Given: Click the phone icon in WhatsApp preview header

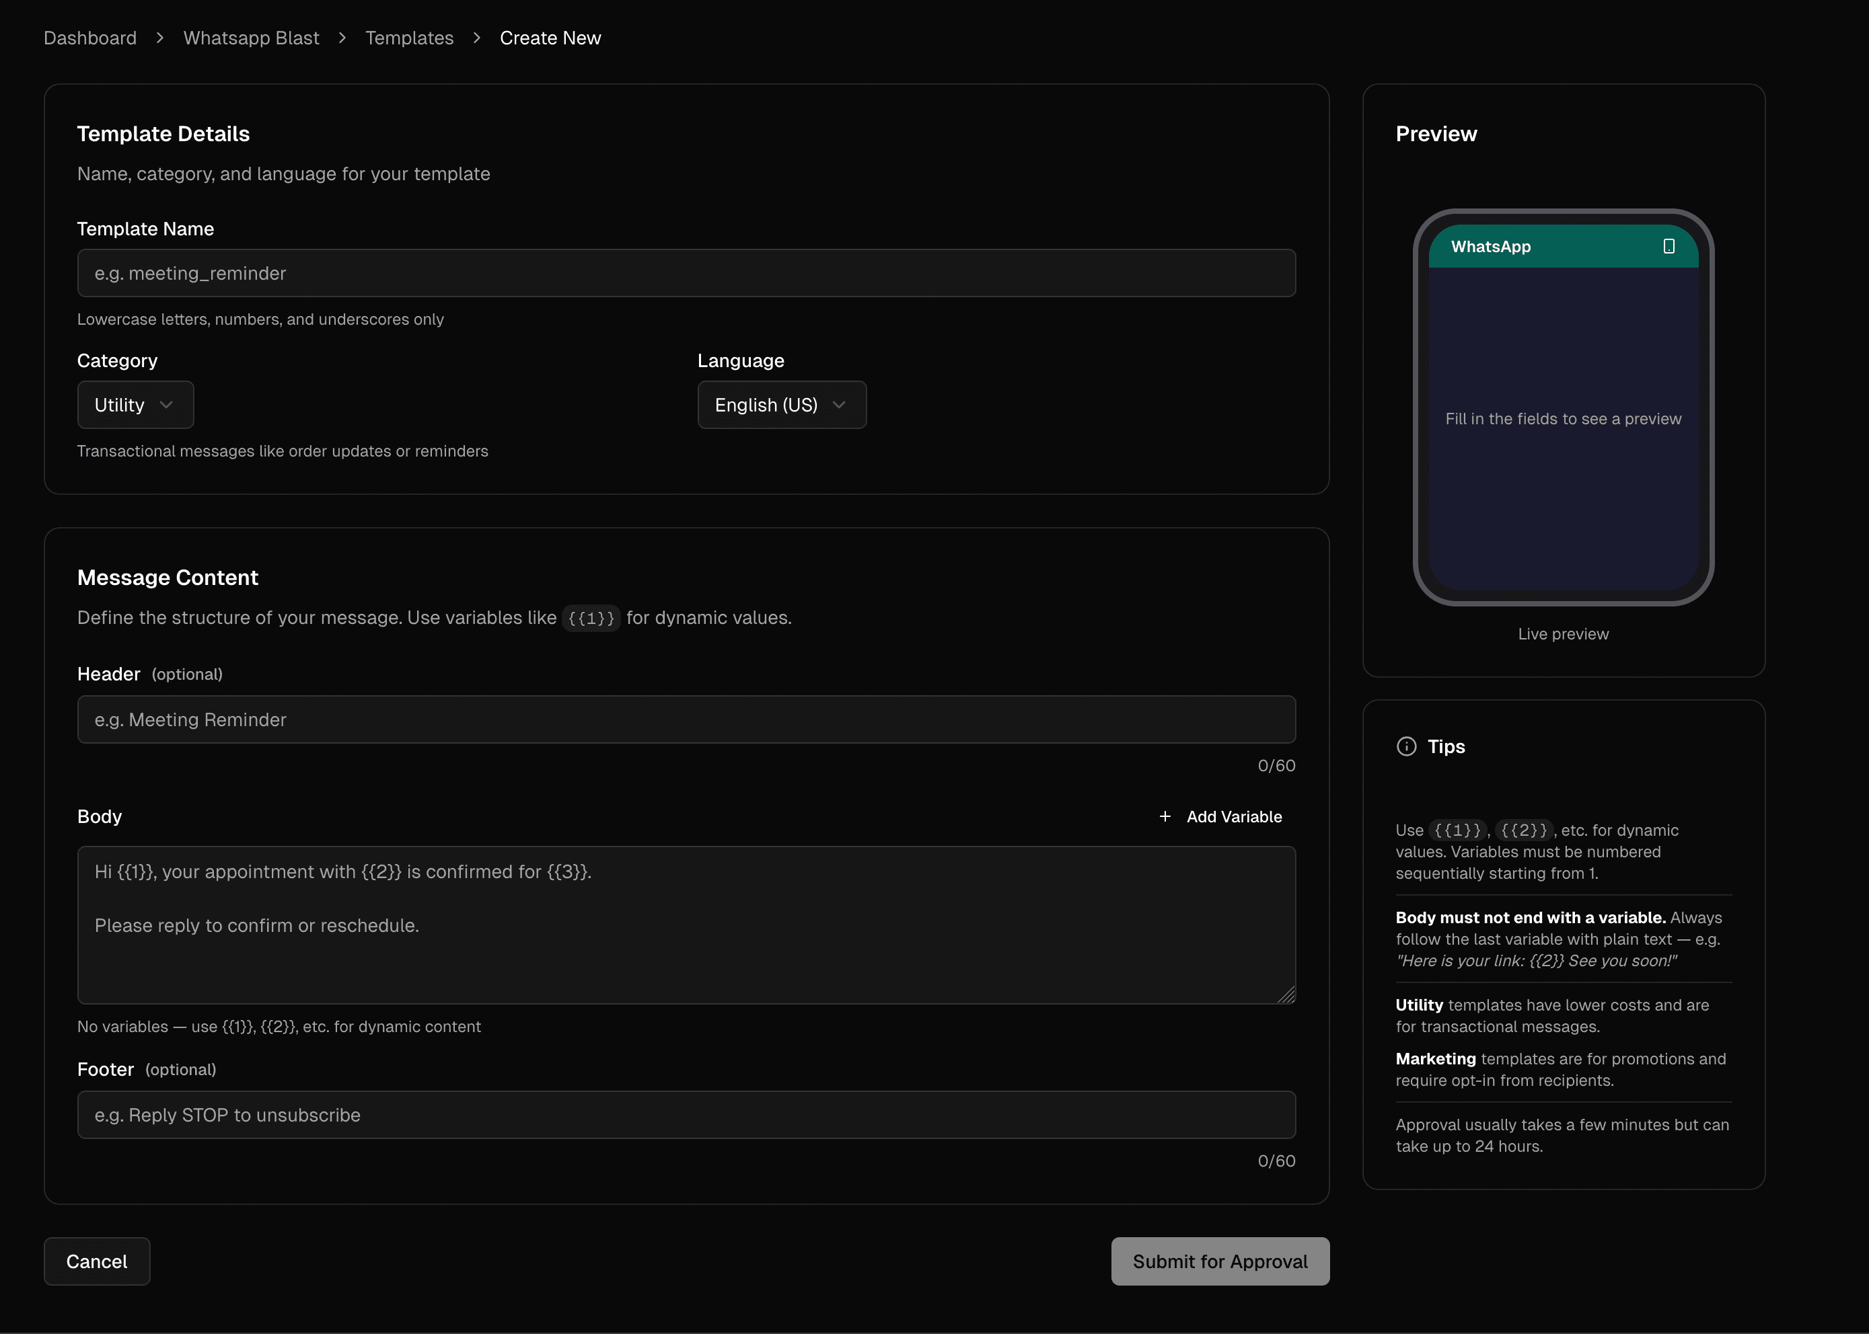Looking at the screenshot, I should coord(1669,247).
